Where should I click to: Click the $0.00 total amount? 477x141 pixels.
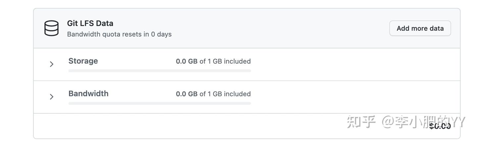point(440,126)
